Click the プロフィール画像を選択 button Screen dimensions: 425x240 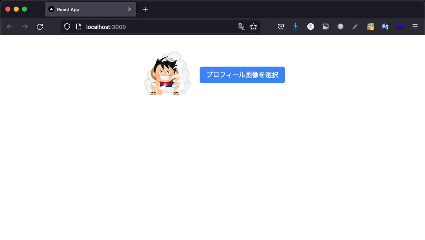point(242,75)
